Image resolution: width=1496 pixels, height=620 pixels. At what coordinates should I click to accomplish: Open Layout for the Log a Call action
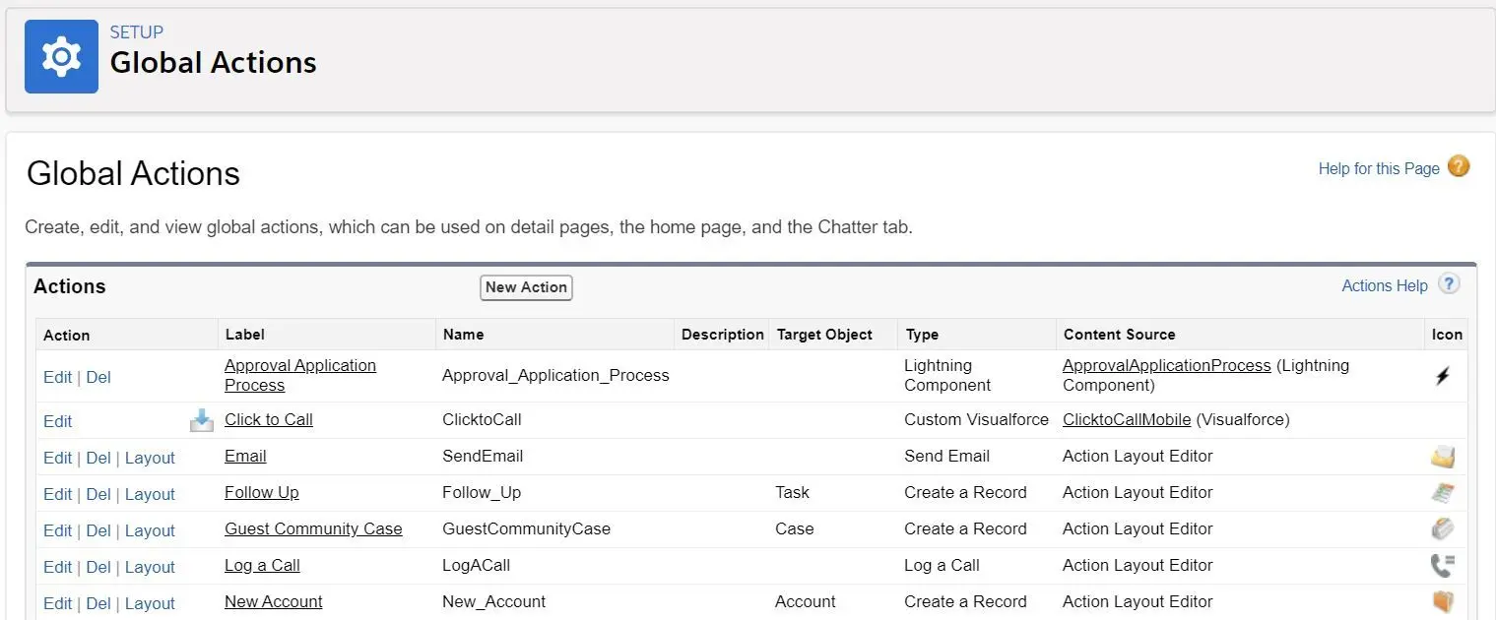point(150,567)
